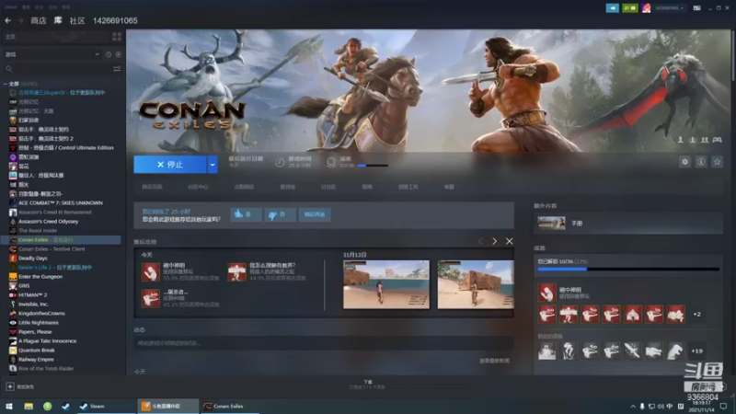Screen dimensions: 736x414
Task: Click thumbs up recommend Yes button
Action: point(246,214)
